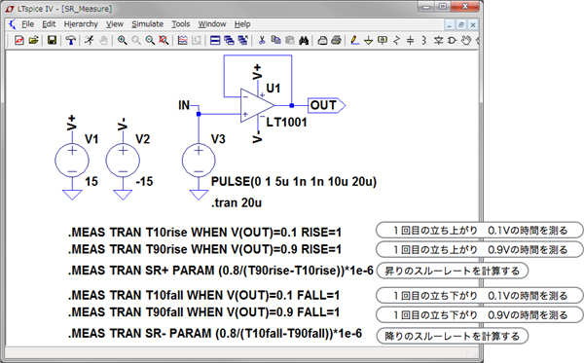Pick the Diode component tool
This screenshot has width=584, height=363.
point(438,40)
